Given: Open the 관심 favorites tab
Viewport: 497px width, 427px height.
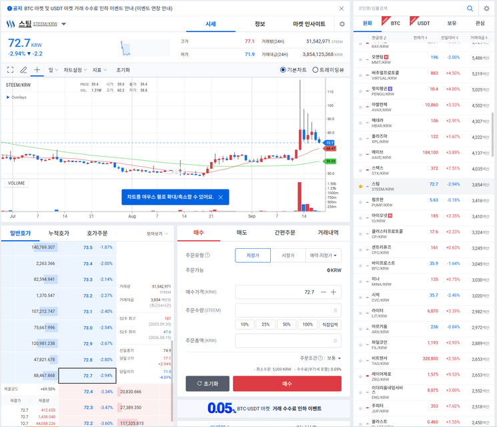Looking at the screenshot, I should 480,23.
